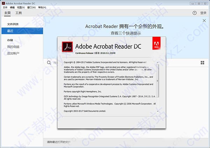Click scroll down arrow in About dialog

158,111
